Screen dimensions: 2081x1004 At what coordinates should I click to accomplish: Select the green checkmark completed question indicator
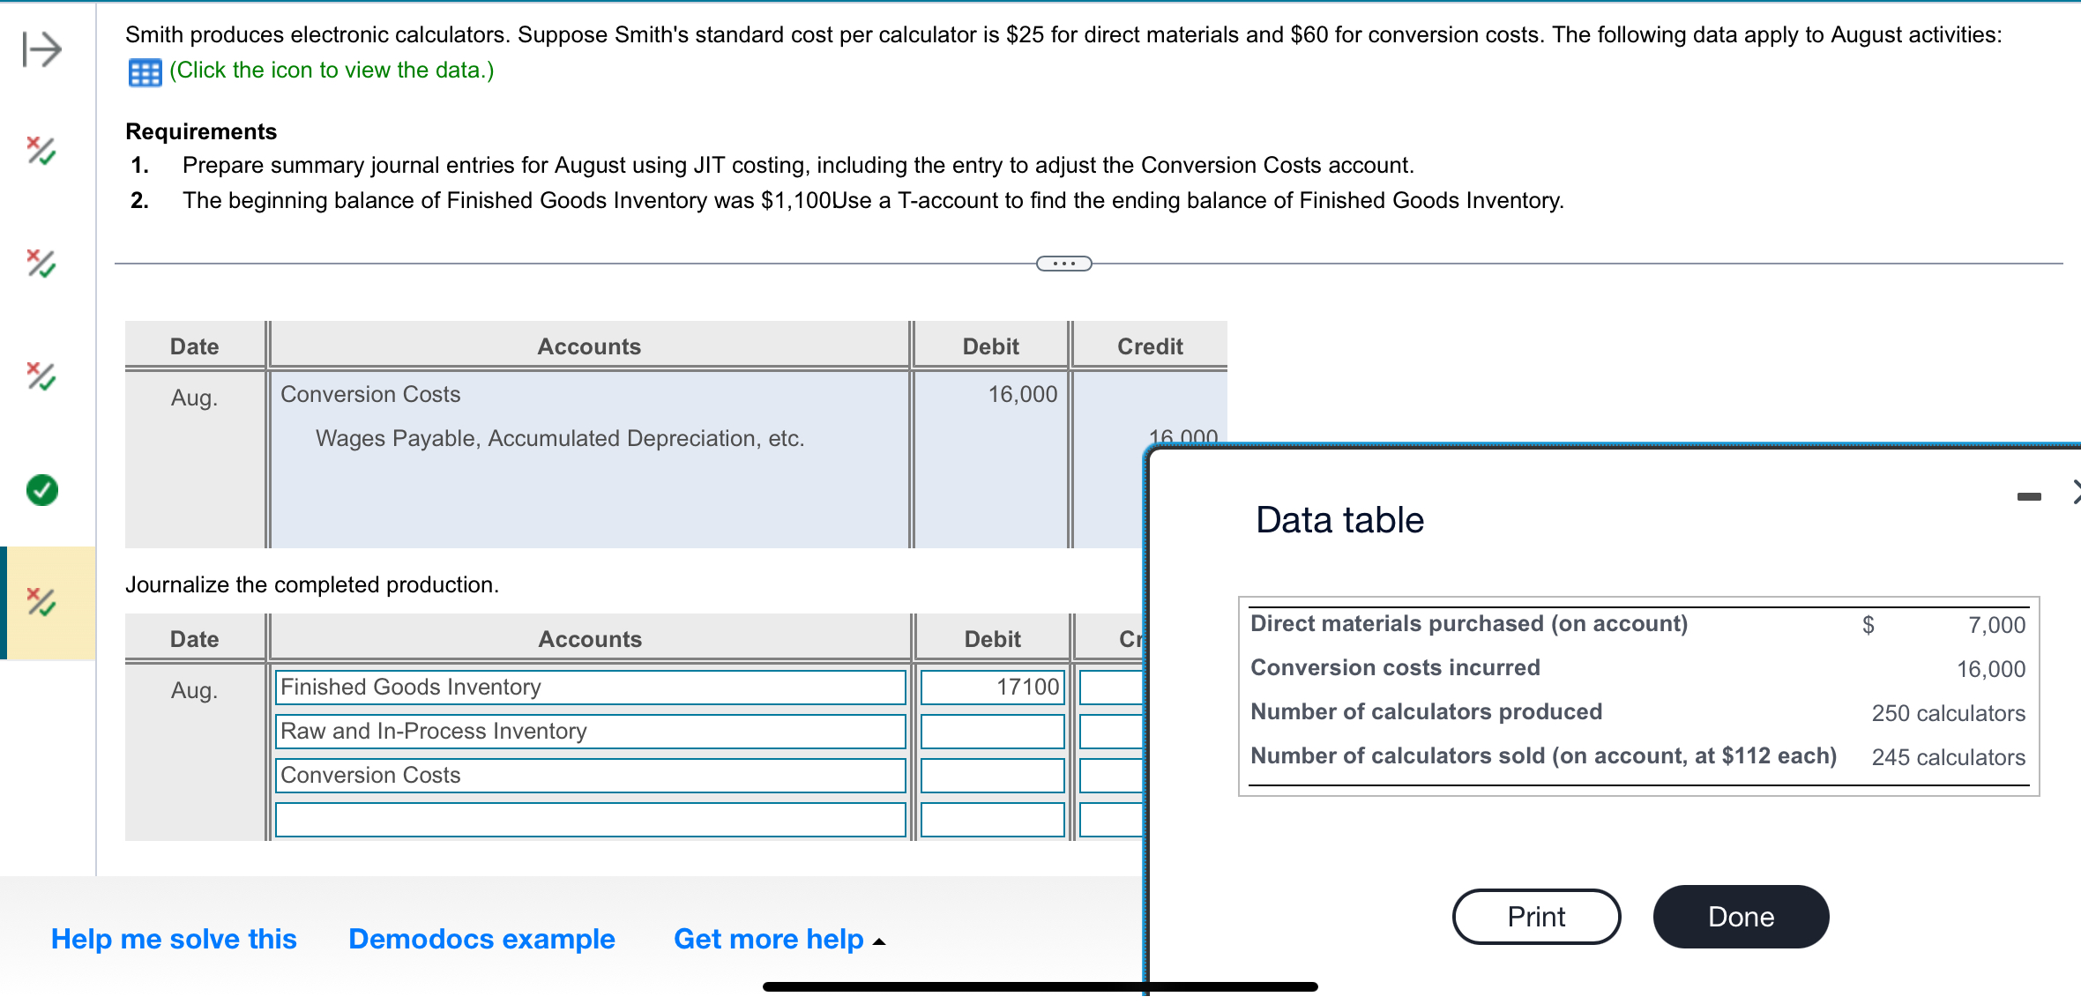point(41,491)
